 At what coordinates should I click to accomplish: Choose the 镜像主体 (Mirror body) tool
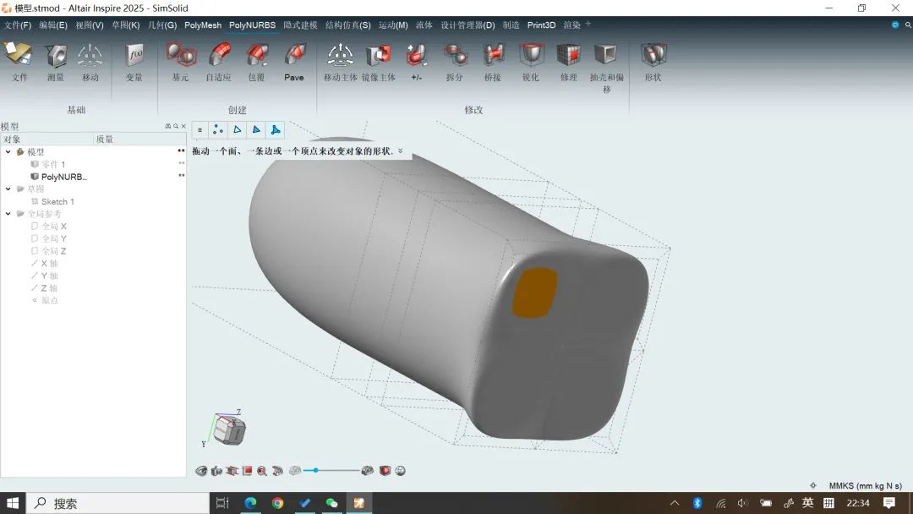pyautogui.click(x=378, y=57)
